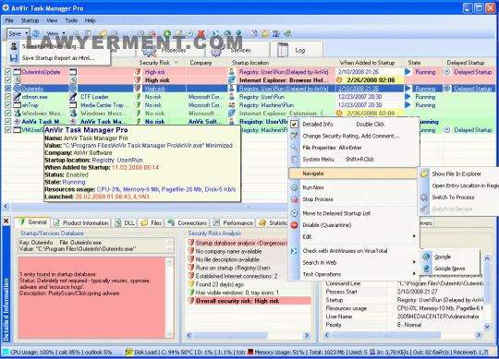Open the Tools menu

point(71,20)
